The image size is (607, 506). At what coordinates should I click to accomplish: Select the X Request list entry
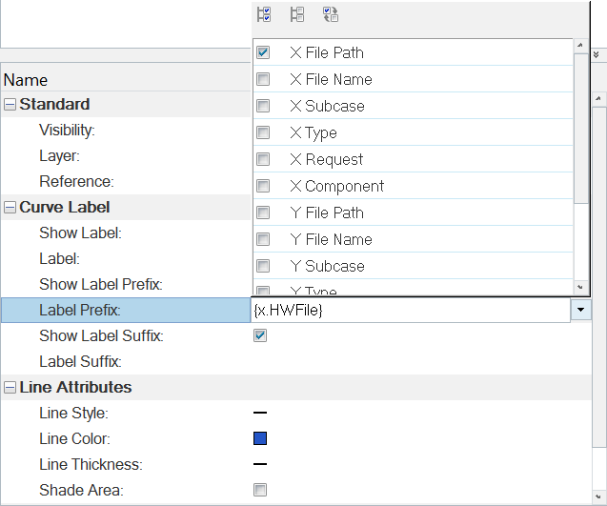pos(326,159)
